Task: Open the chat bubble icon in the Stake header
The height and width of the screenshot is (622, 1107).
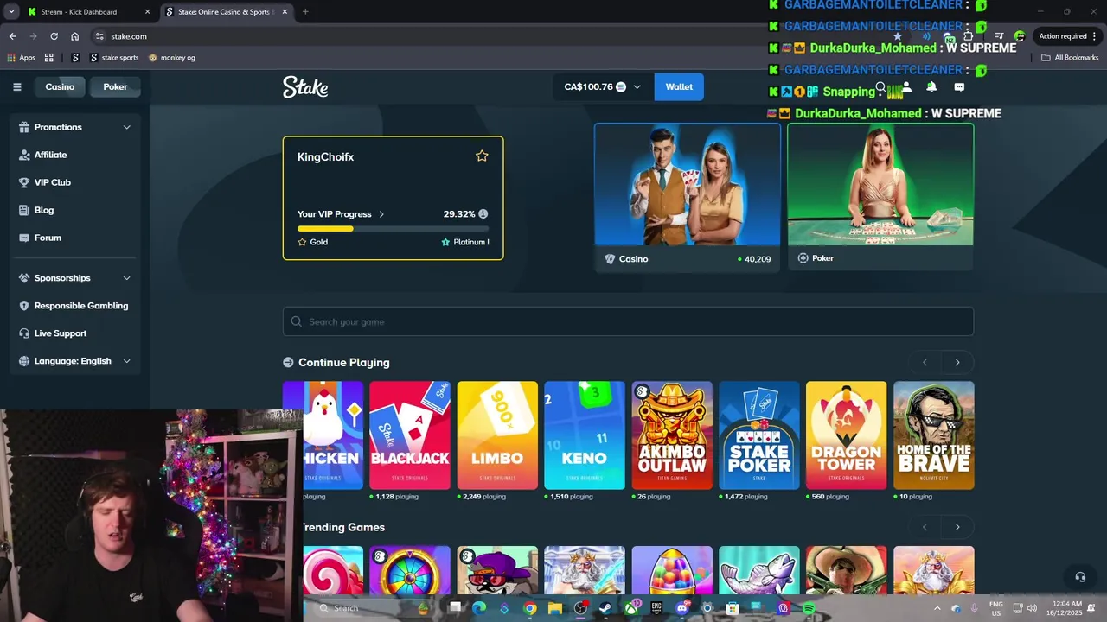Action: click(959, 86)
